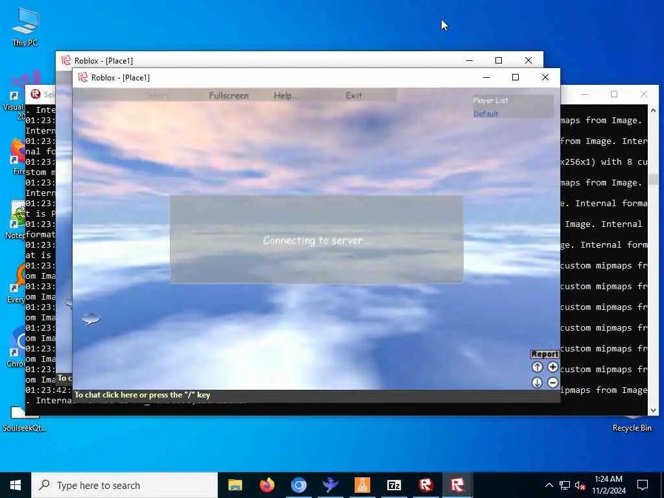The height and width of the screenshot is (498, 664).
Task: Click console scrollbar up arrow
Action: click(x=653, y=110)
